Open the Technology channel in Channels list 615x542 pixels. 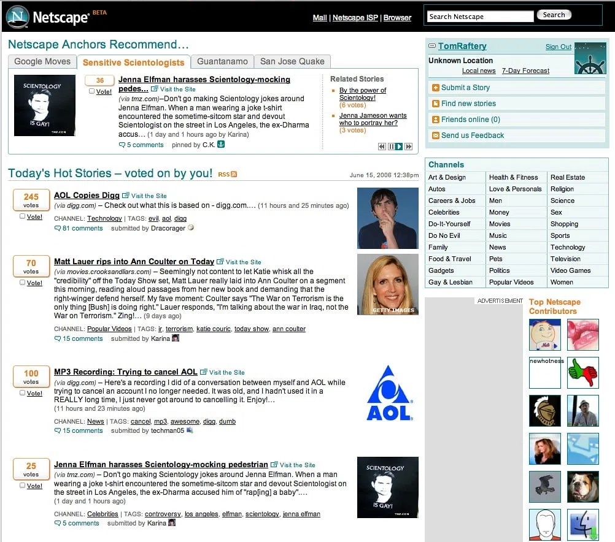[568, 247]
